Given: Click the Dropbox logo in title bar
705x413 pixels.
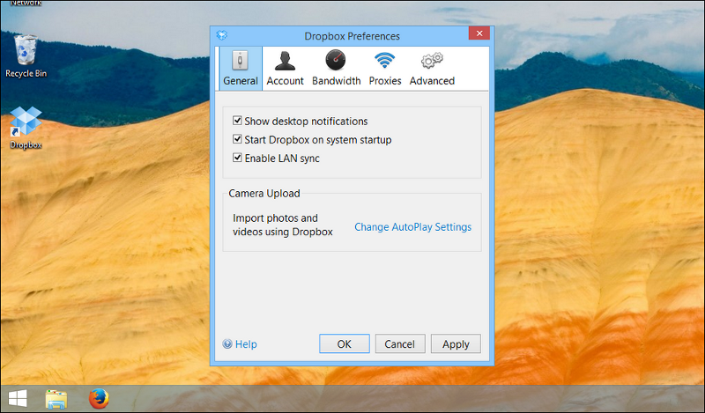Looking at the screenshot, I should [x=221, y=36].
